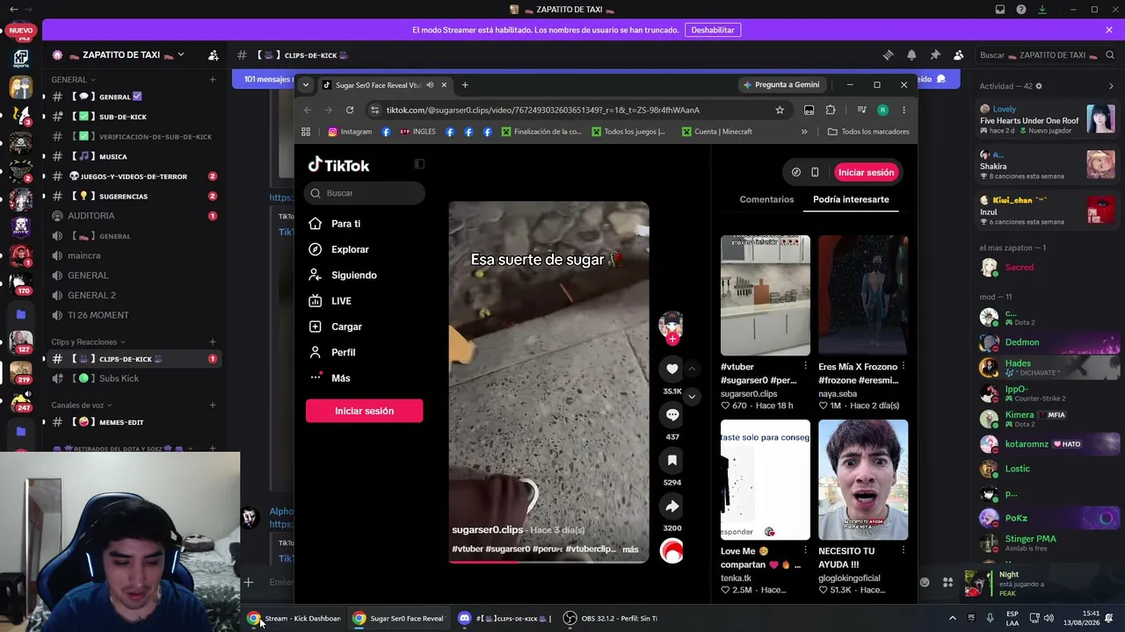Screen dimensions: 1125x632
Task: Click Pregunta a Gemini in Chrome
Action: (781, 85)
